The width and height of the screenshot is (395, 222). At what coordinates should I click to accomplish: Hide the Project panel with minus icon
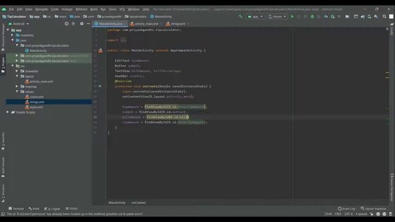88,23
